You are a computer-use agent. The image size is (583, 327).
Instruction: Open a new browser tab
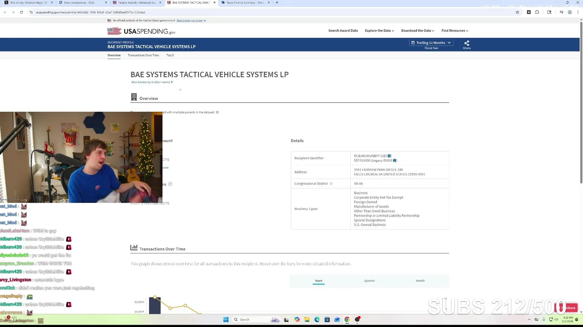(277, 3)
